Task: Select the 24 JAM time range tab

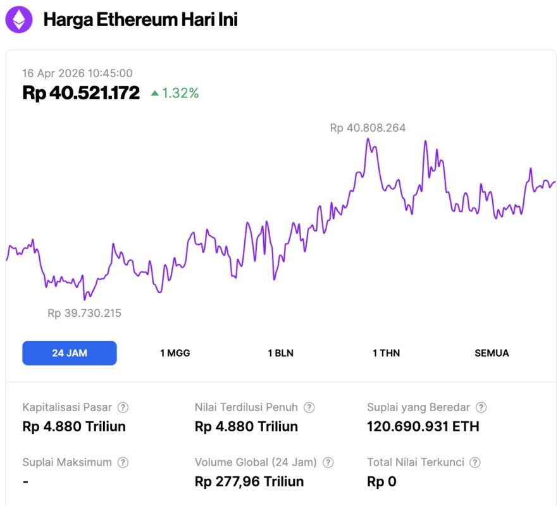Action: click(70, 353)
